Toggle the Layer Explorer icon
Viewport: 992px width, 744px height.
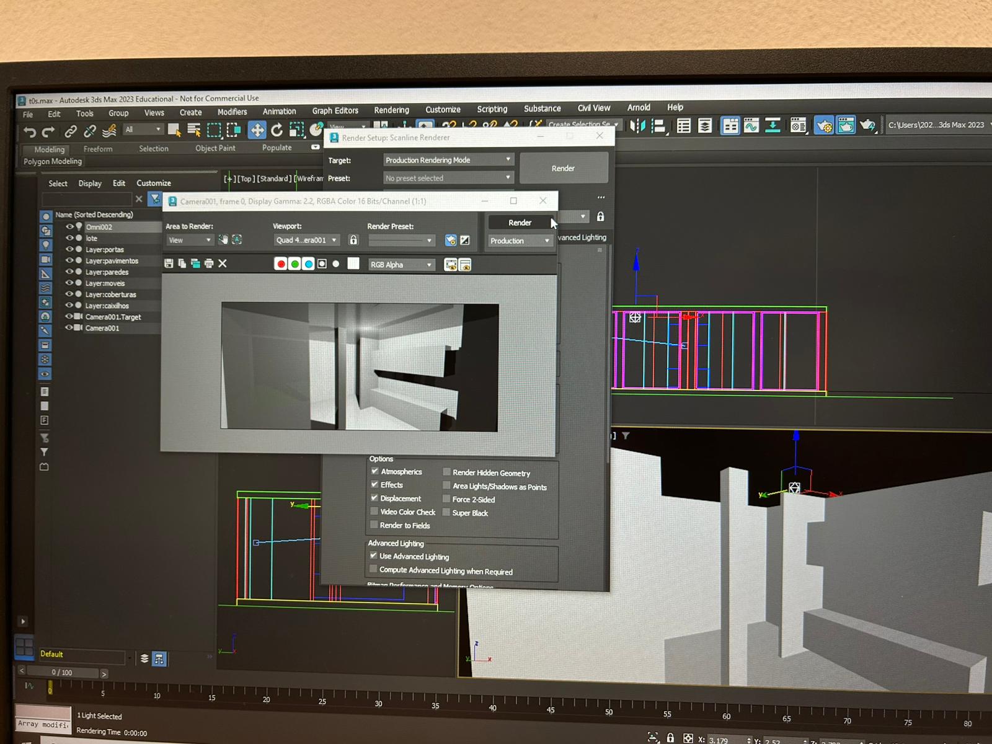point(705,126)
